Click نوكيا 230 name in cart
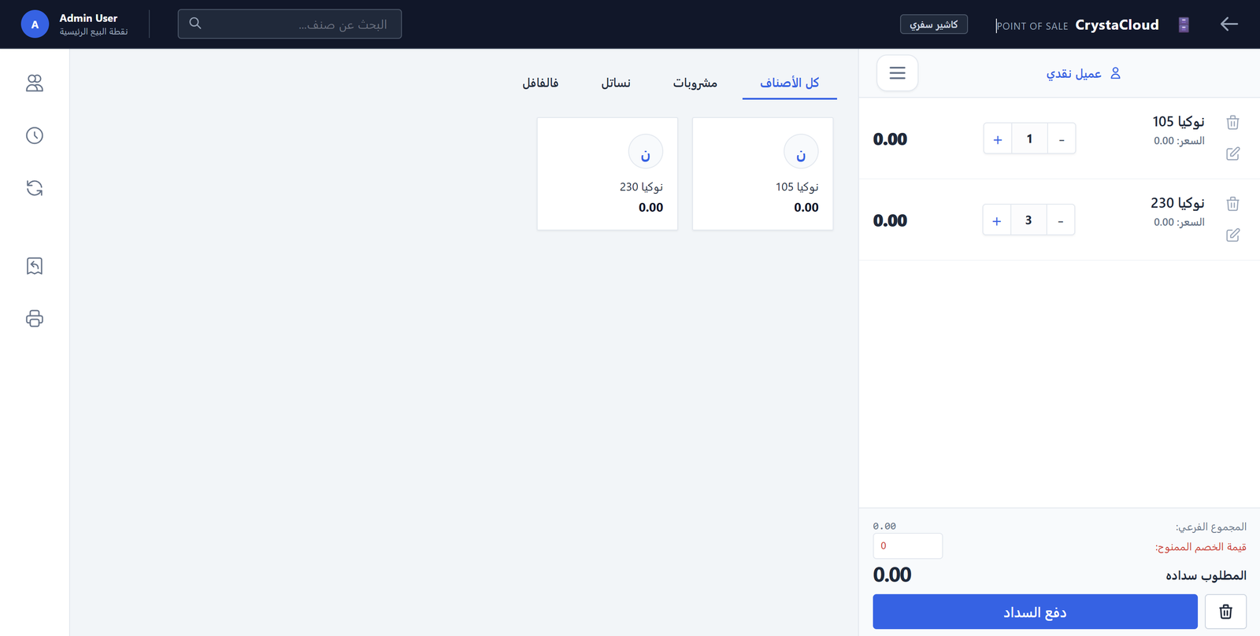 1177,203
